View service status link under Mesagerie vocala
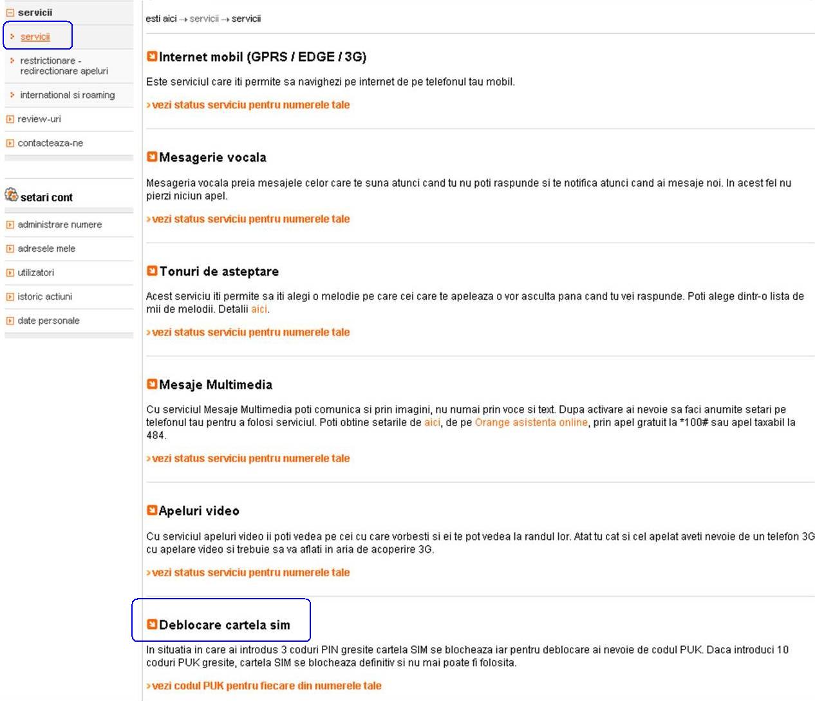The width and height of the screenshot is (815, 701). pyautogui.click(x=250, y=219)
